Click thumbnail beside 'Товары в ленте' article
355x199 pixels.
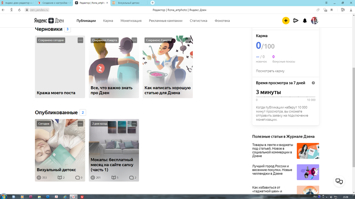tap(308, 151)
